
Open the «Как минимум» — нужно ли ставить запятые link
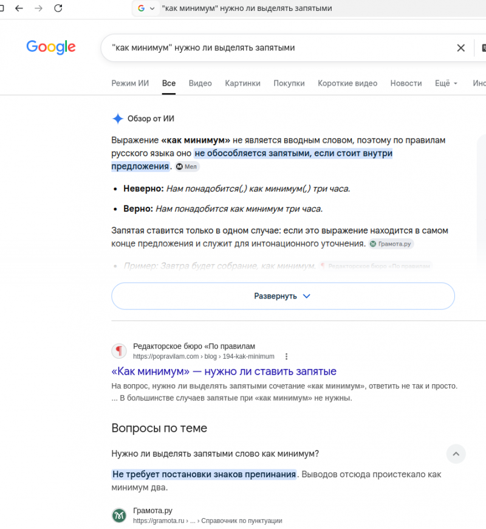point(224,372)
